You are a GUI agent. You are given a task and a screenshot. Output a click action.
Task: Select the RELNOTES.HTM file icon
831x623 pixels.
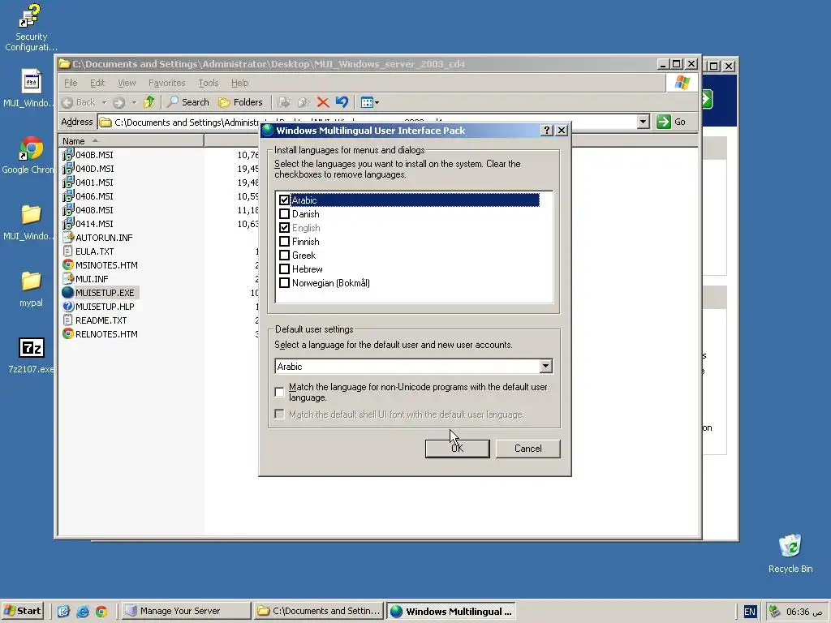[x=68, y=333]
